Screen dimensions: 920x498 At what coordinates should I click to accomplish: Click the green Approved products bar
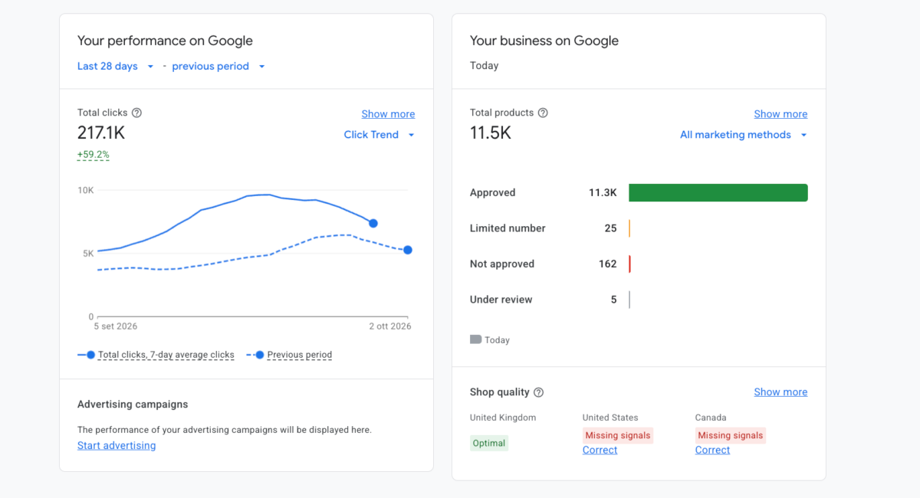(x=718, y=193)
